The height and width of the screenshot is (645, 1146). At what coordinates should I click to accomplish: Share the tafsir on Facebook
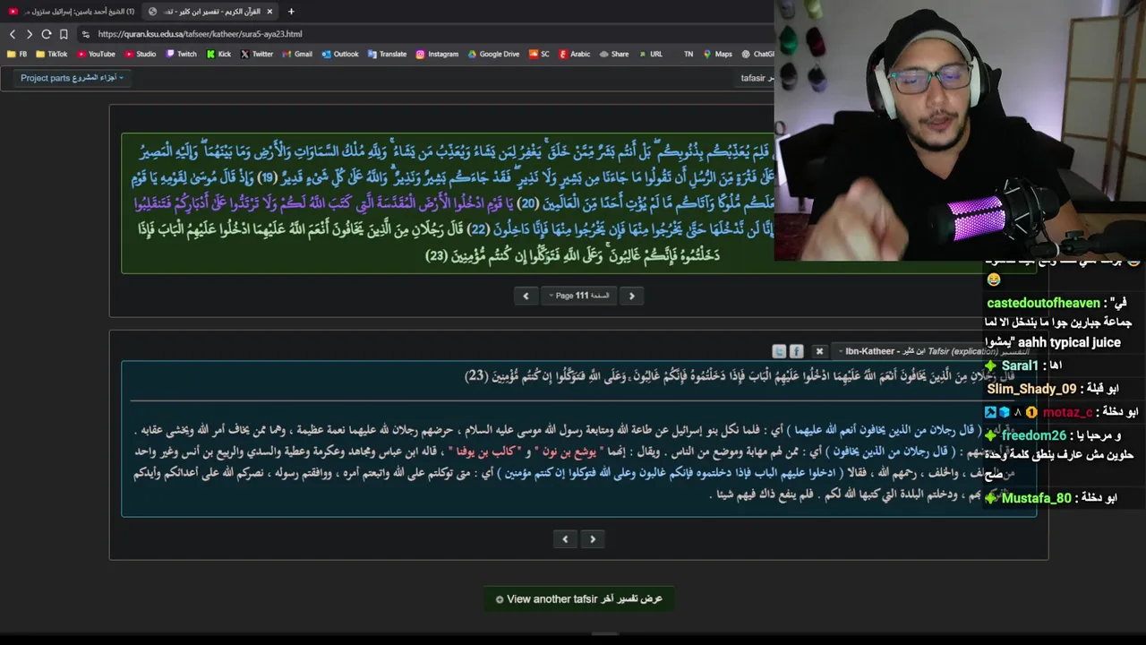tap(796, 351)
